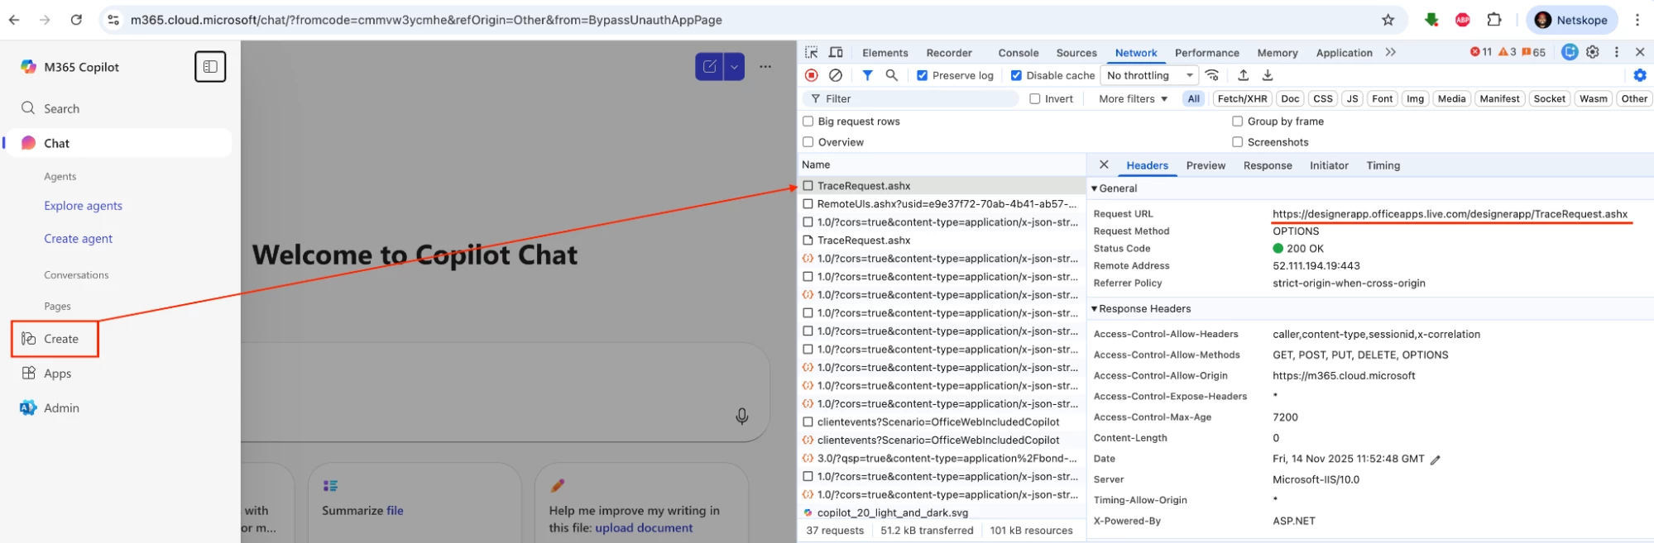Screen dimensions: 1654x543
Task: Open Search in the Copilot sidebar
Action: pyautogui.click(x=50, y=108)
